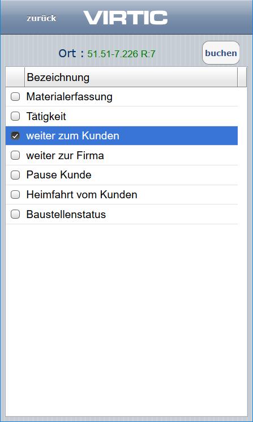Select the Baustellenstatus row label
This screenshot has width=253, height=422.
click(66, 215)
